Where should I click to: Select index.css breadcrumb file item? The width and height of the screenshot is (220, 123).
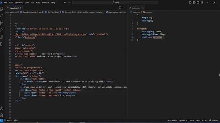pyautogui.click(x=136, y=12)
